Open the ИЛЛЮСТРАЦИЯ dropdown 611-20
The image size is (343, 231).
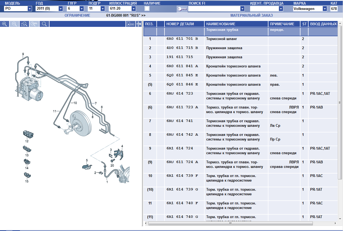click(x=134, y=9)
